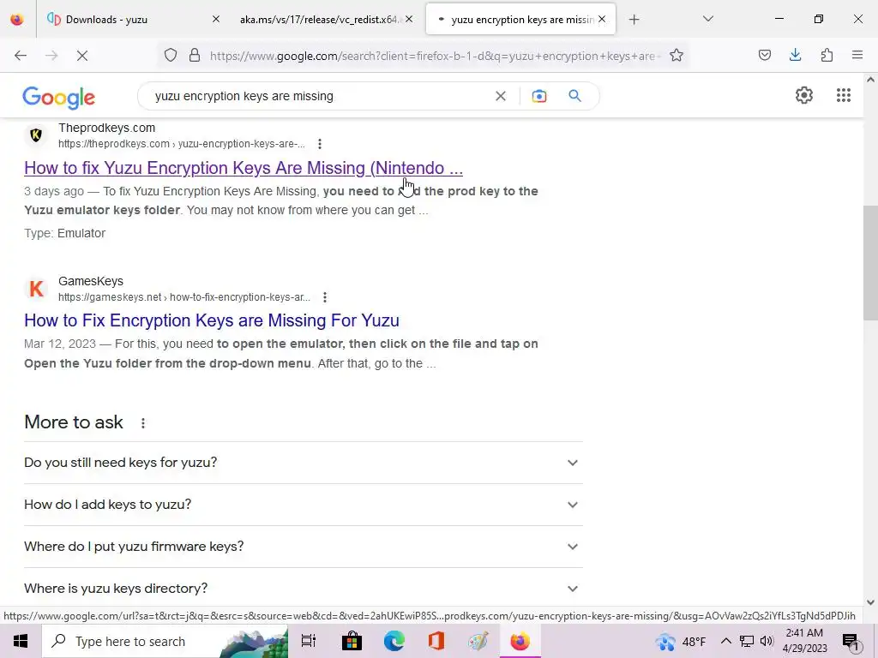Expand 'Do you still need keys for yuzu?'
This screenshot has width=878, height=658.
pyautogui.click(x=304, y=463)
